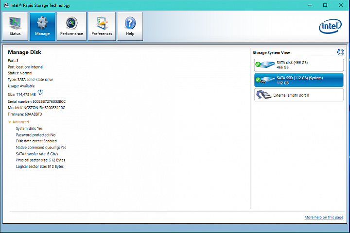Image resolution: width=350 pixels, height=233 pixels.
Task: Click the SATA SSD drive icon
Action: (265, 80)
